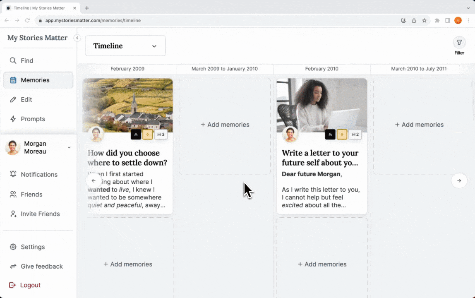Open Settings from the sidebar
This screenshot has width=475, height=298.
tap(32, 247)
